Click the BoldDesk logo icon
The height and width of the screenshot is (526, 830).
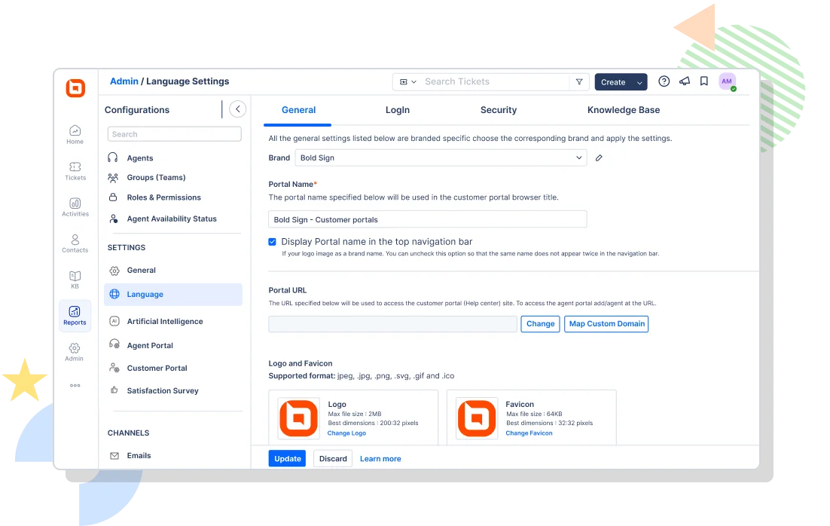click(x=75, y=88)
